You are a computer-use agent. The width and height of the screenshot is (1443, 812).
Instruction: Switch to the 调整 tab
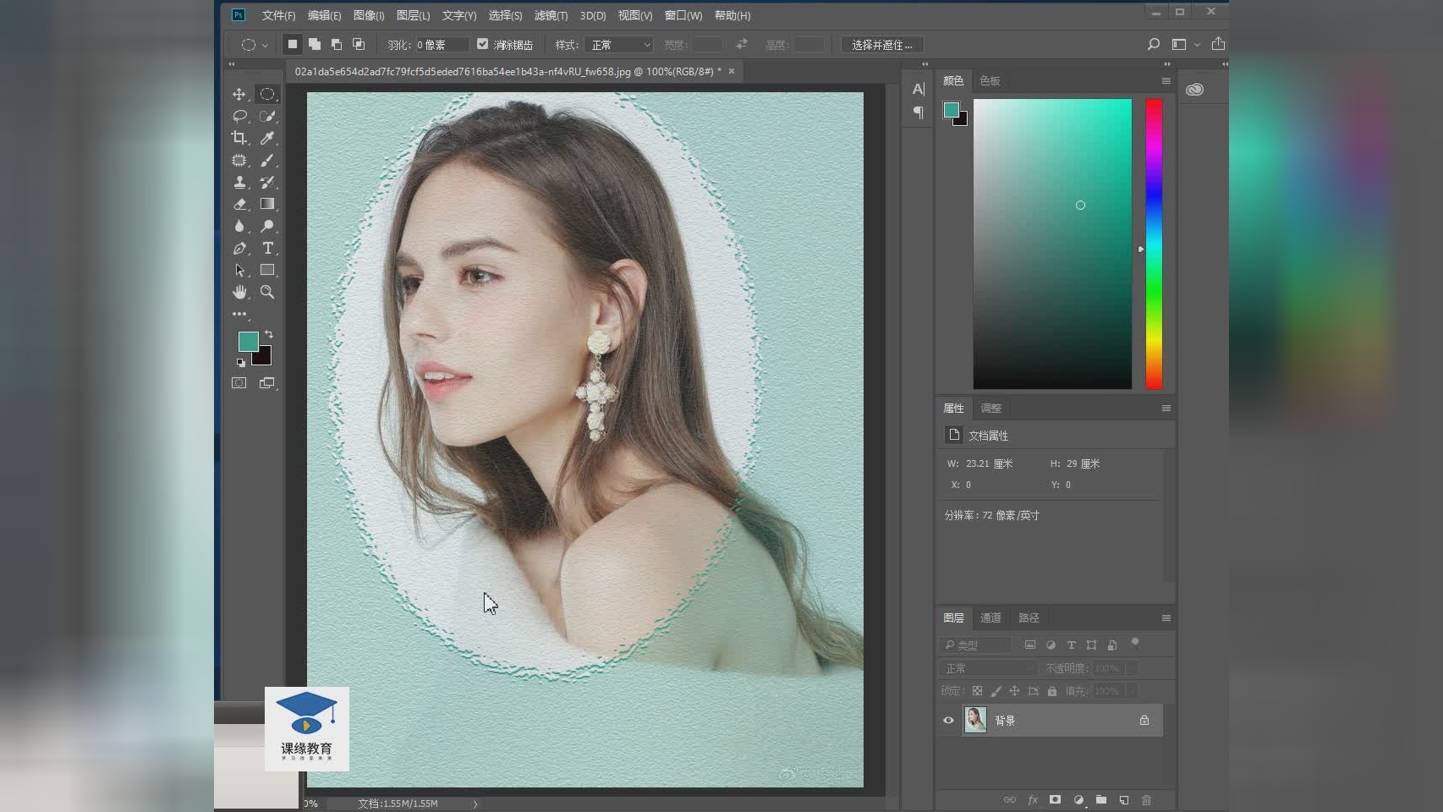pyautogui.click(x=990, y=408)
